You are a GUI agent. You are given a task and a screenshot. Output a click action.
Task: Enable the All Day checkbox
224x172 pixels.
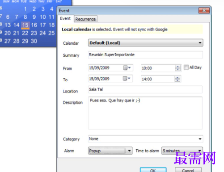point(186,67)
